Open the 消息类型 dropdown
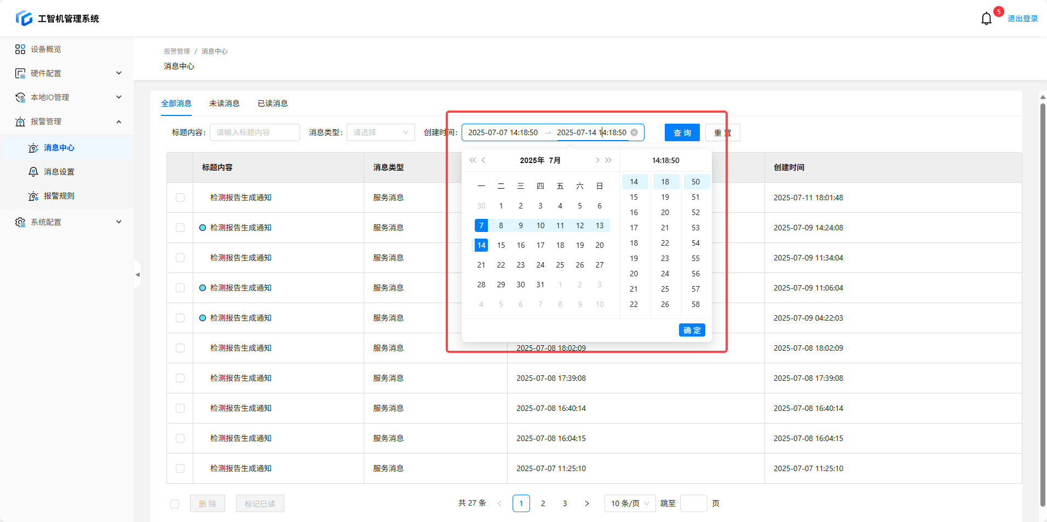Image resolution: width=1047 pixels, height=522 pixels. coord(381,132)
